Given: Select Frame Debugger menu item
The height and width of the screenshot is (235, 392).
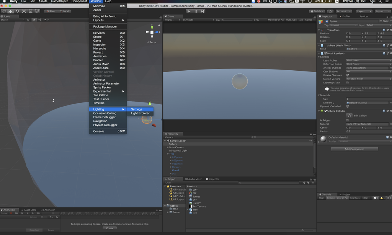Looking at the screenshot, I should point(108,117).
